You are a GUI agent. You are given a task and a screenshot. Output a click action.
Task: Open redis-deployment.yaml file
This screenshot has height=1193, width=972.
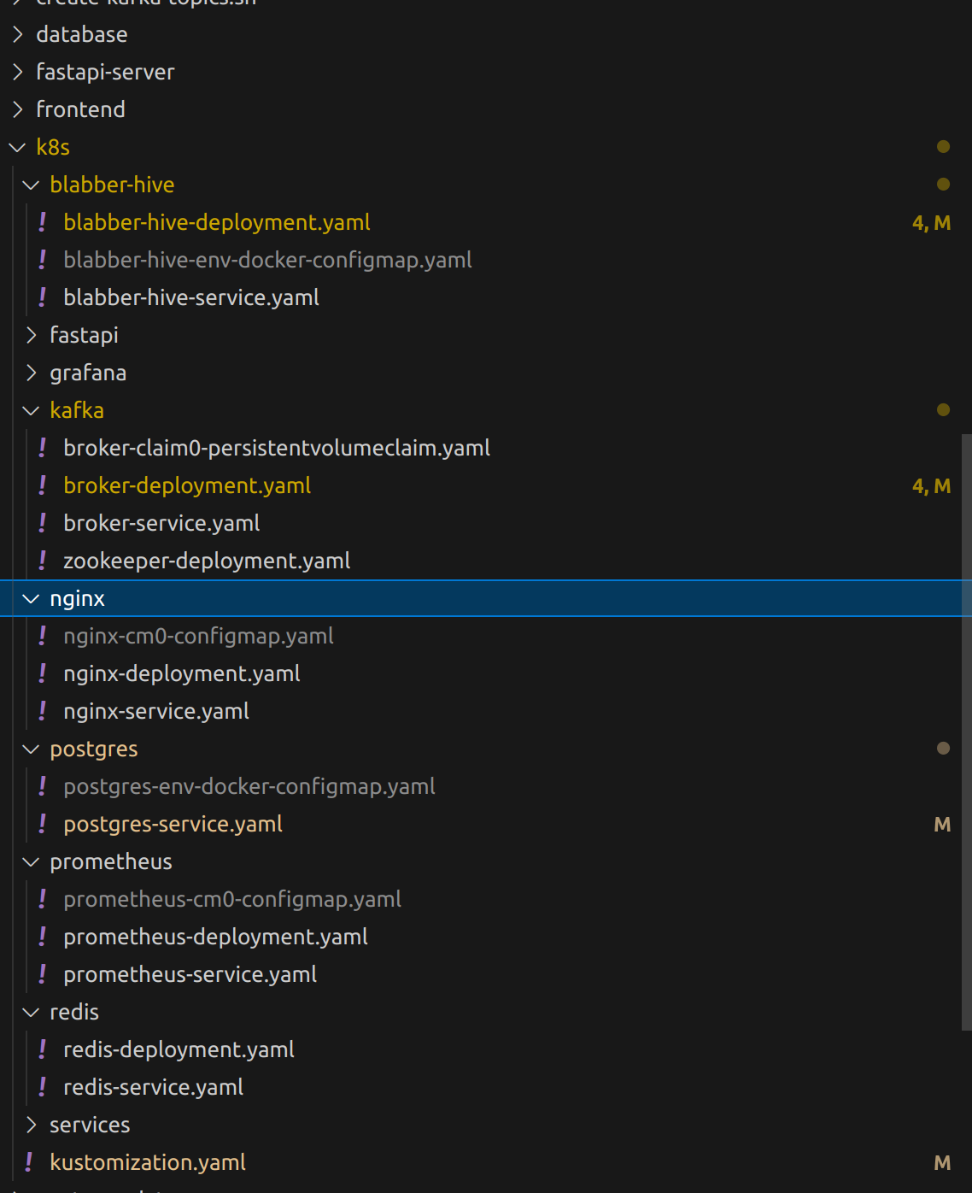179,1049
